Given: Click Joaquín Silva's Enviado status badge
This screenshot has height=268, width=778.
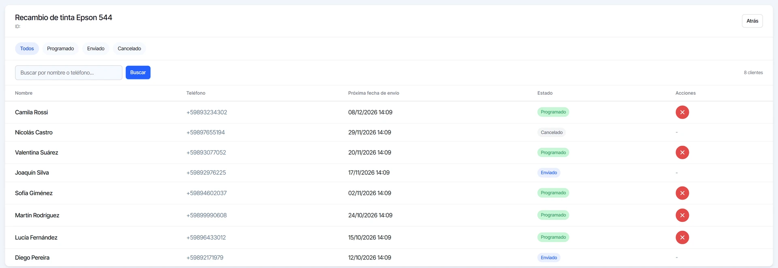Looking at the screenshot, I should coord(549,173).
